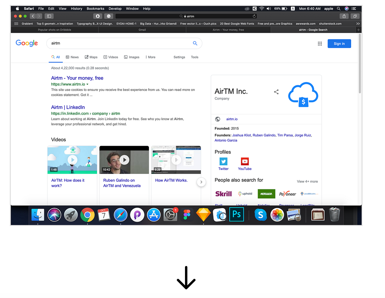Image resolution: width=385 pixels, height=298 pixels.
Task: Reload the page using the refresh icon
Action: click(x=254, y=16)
